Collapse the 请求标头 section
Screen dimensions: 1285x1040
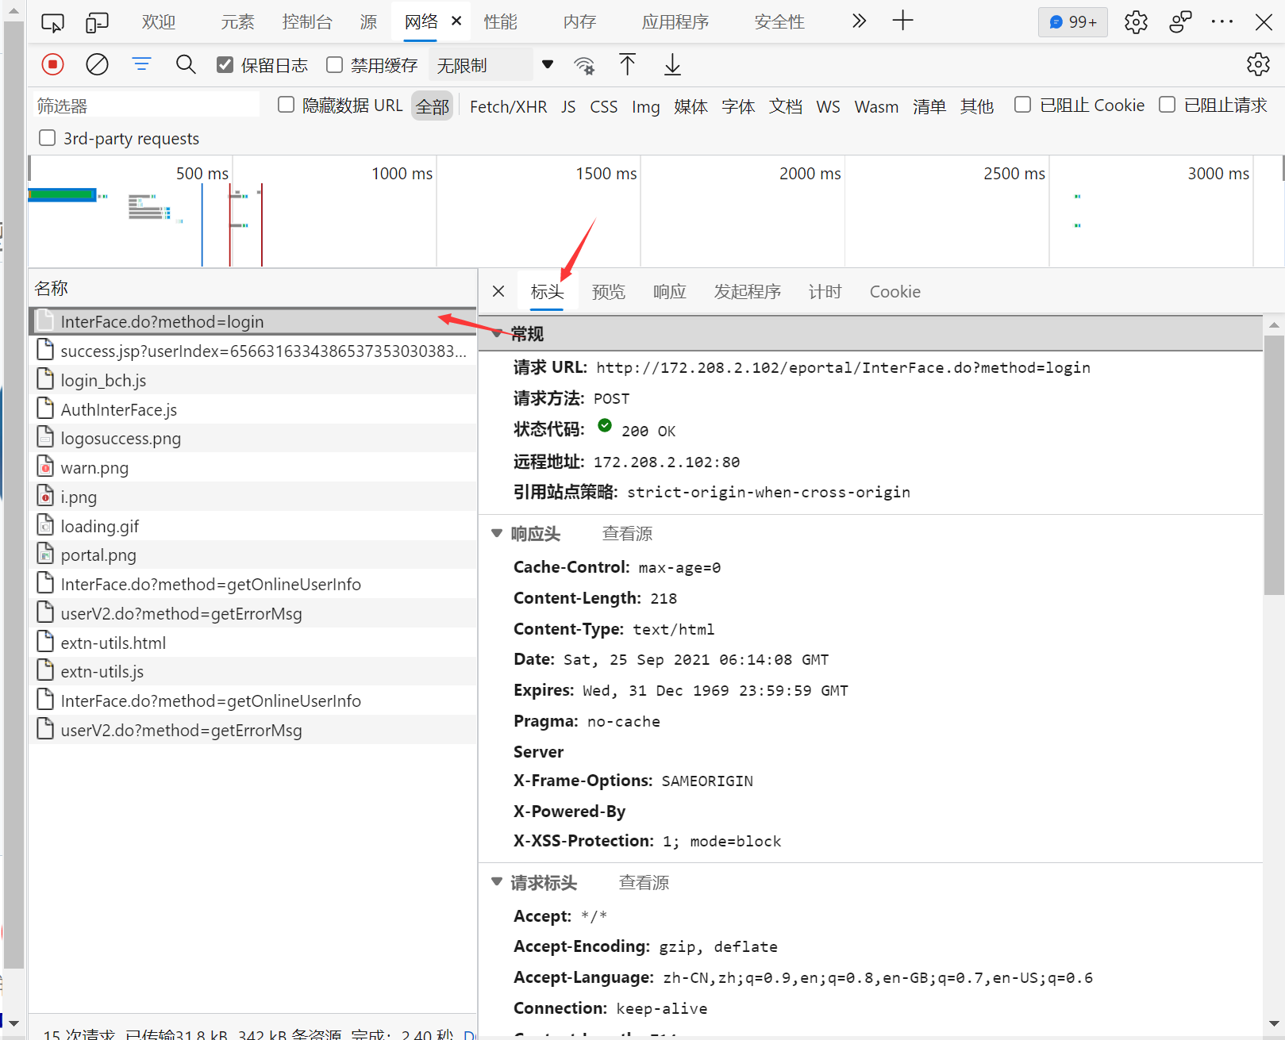tap(497, 881)
